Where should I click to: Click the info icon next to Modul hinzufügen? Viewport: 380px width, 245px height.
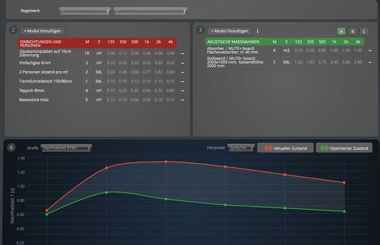click(258, 31)
